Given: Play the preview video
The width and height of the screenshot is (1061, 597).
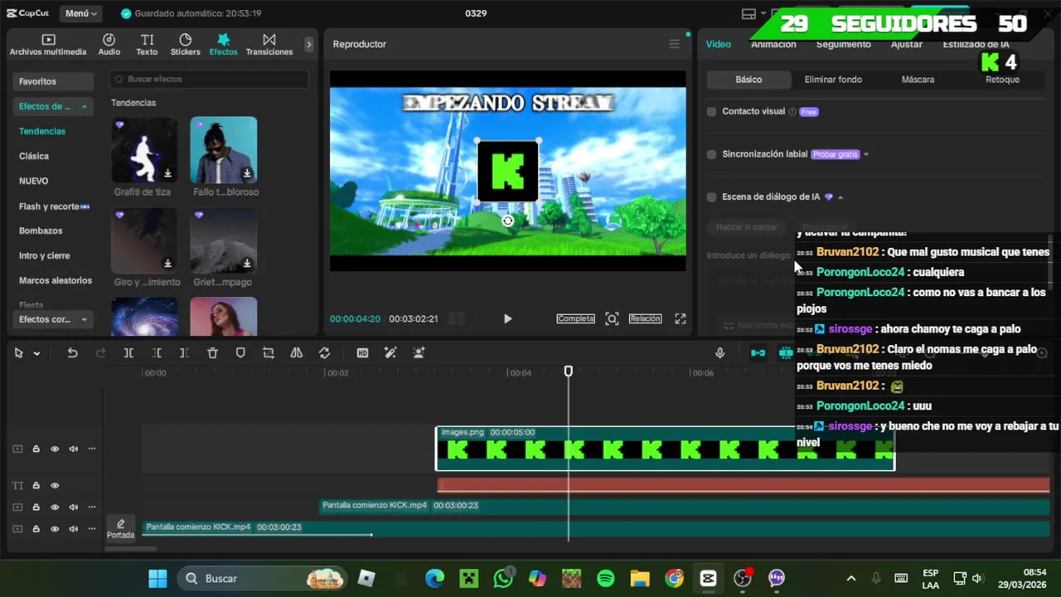Looking at the screenshot, I should click(x=507, y=318).
